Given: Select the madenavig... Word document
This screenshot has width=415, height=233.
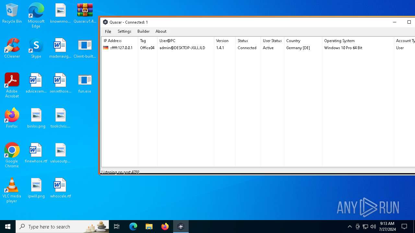Looking at the screenshot, I should [60, 49].
